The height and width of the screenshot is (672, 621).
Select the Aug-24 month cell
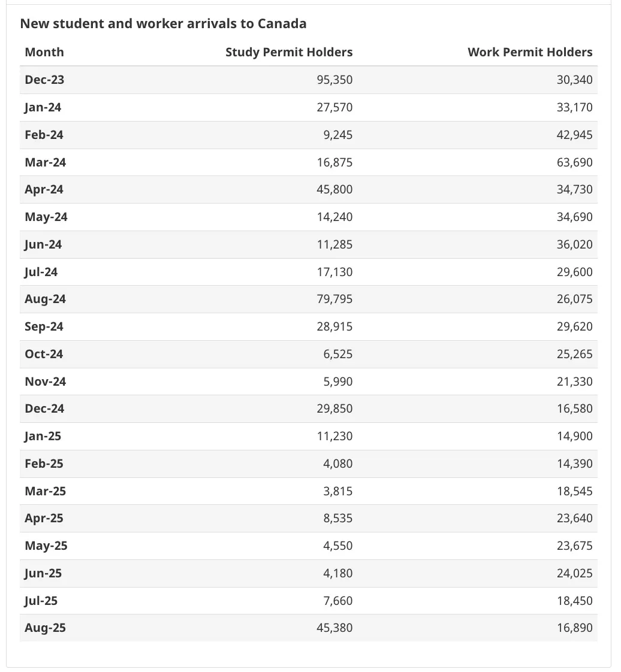coord(46,299)
